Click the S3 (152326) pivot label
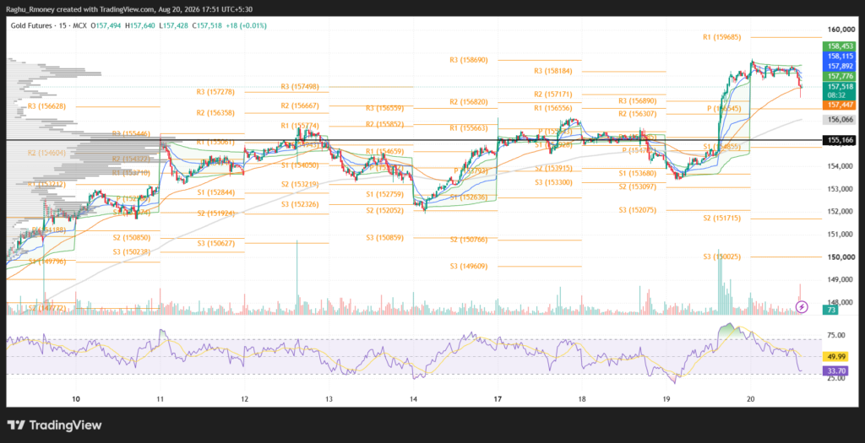This screenshot has width=865, height=443. click(x=300, y=204)
